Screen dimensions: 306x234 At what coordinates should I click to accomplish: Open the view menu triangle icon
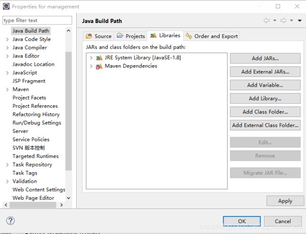click(299, 21)
